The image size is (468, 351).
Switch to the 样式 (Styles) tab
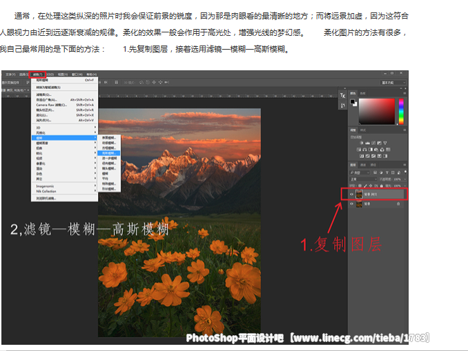pyautogui.click(x=362, y=130)
